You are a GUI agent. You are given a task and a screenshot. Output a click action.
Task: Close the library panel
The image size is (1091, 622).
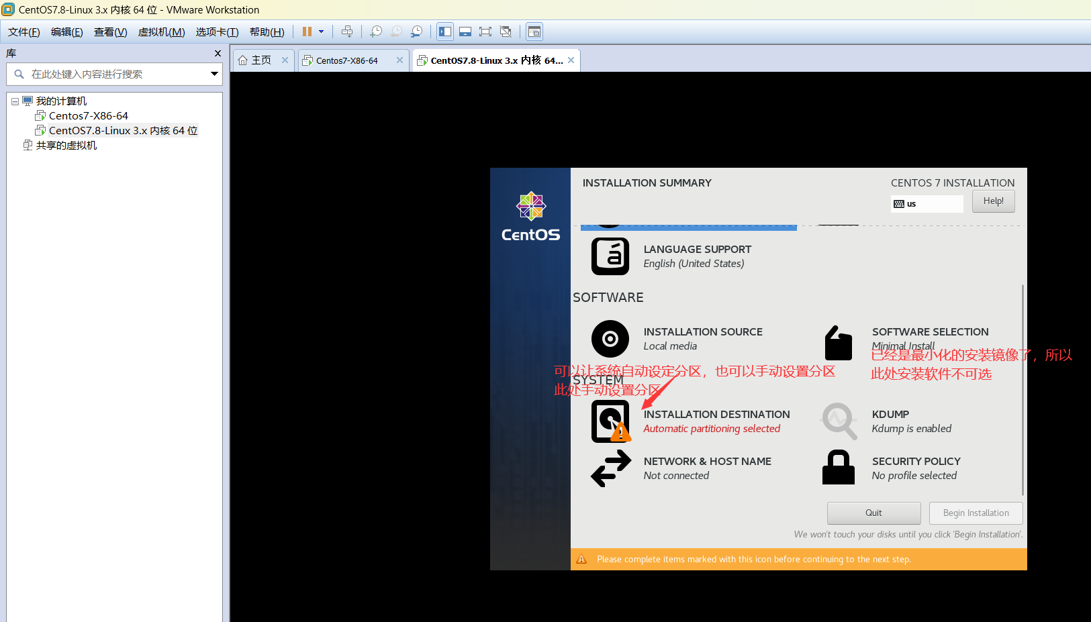point(218,53)
